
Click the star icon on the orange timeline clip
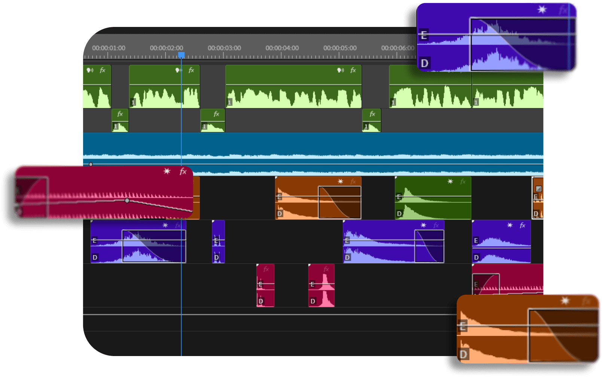[340, 181]
